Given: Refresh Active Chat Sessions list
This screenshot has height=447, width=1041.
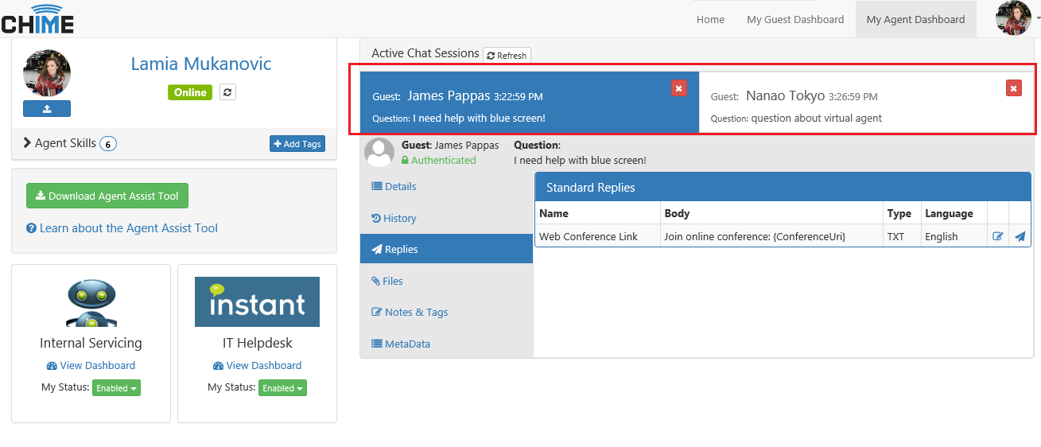Looking at the screenshot, I should pyautogui.click(x=507, y=56).
